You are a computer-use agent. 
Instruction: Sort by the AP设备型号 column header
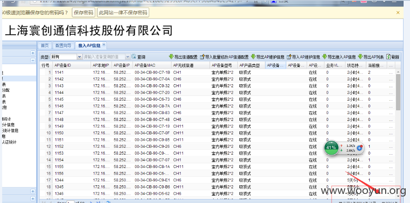tap(224, 66)
